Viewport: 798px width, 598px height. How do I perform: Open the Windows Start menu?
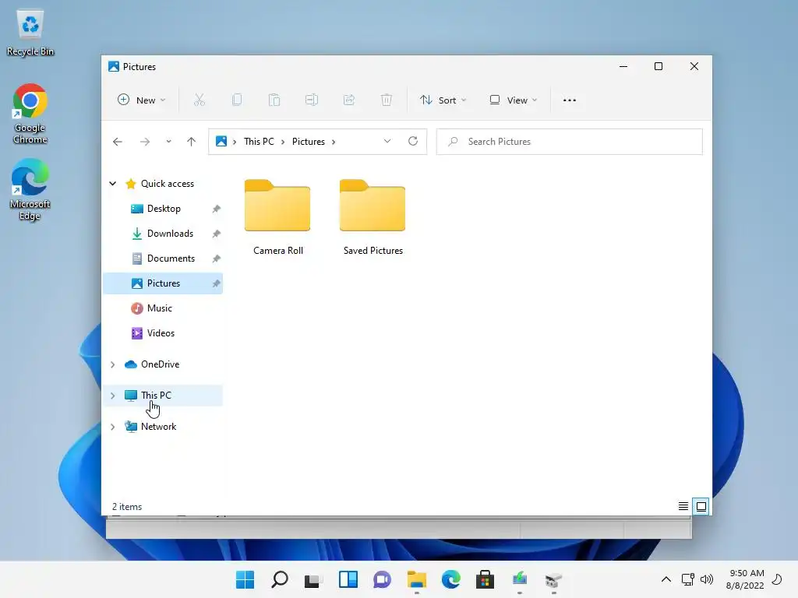point(245,579)
